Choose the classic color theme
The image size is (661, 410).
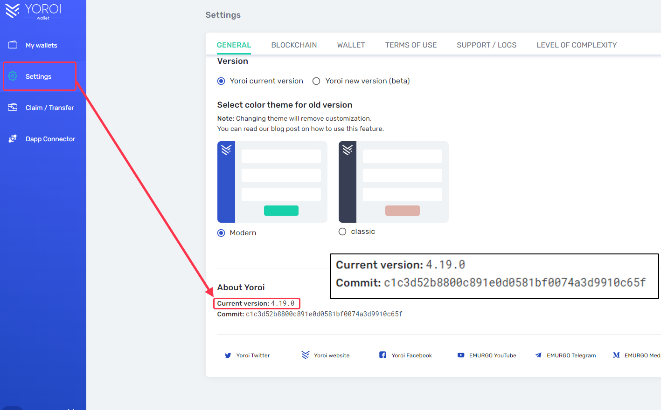tap(342, 232)
